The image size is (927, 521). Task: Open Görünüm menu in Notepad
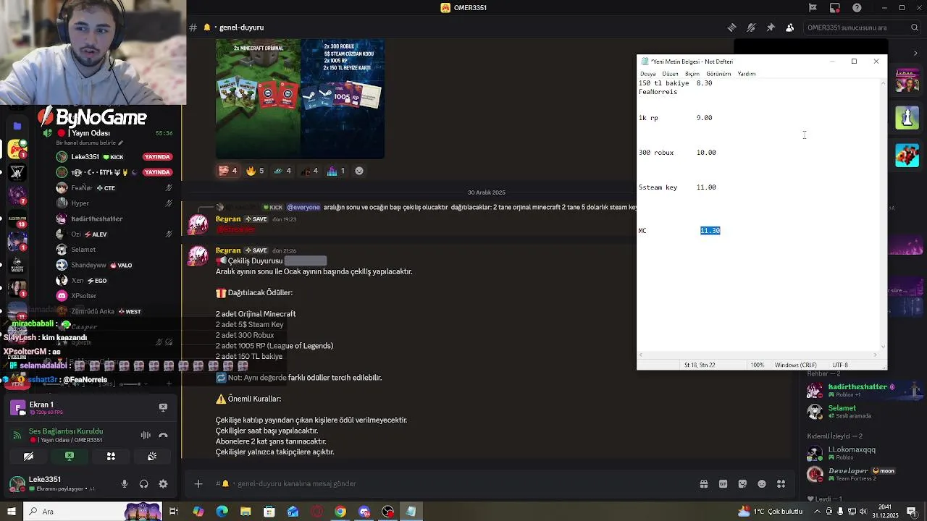pyautogui.click(x=718, y=74)
